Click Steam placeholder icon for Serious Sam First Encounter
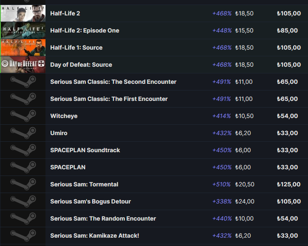308x246 pixels. point(23,99)
